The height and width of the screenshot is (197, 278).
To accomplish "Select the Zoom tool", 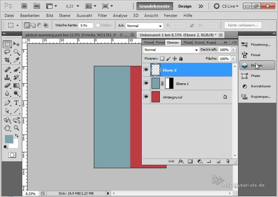I will point(16,128).
